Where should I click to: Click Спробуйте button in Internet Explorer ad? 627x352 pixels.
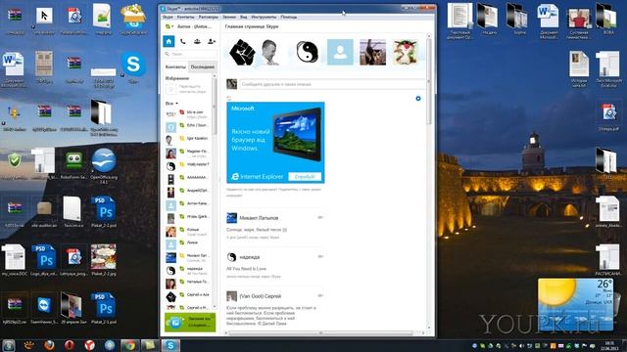tap(305, 176)
